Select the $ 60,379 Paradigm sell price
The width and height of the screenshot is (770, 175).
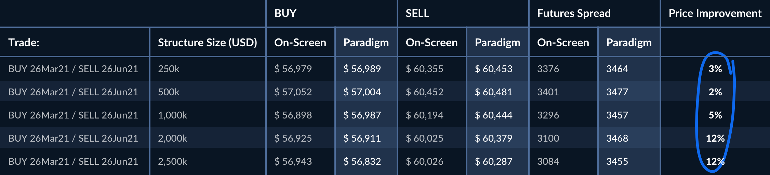pos(493,138)
